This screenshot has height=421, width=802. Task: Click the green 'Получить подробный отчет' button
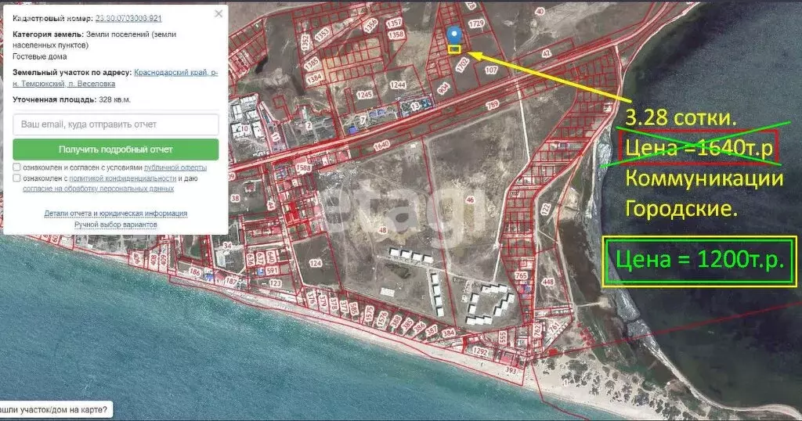116,149
